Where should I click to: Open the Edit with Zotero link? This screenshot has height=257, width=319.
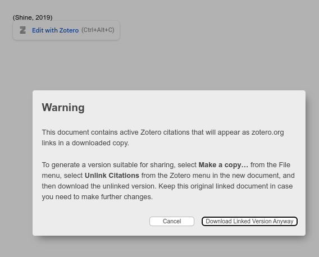(x=56, y=30)
